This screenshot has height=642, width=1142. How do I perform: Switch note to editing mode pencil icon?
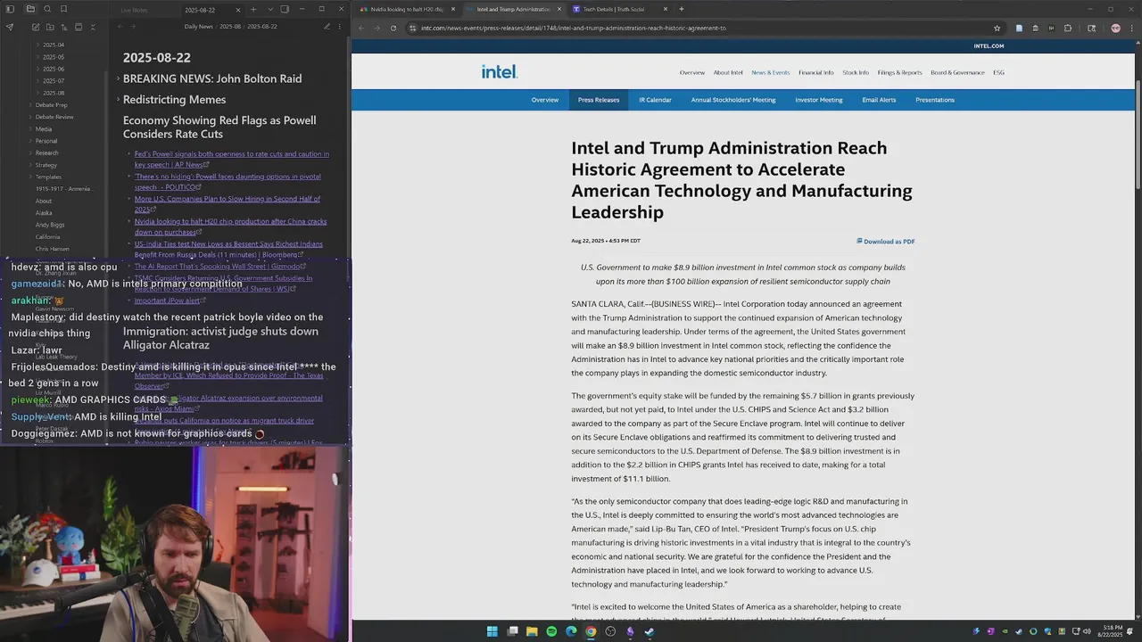(327, 27)
